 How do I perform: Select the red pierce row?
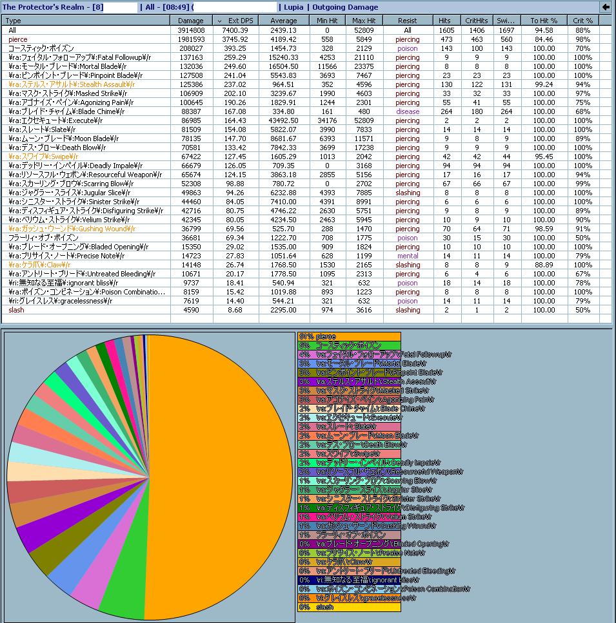point(306,39)
